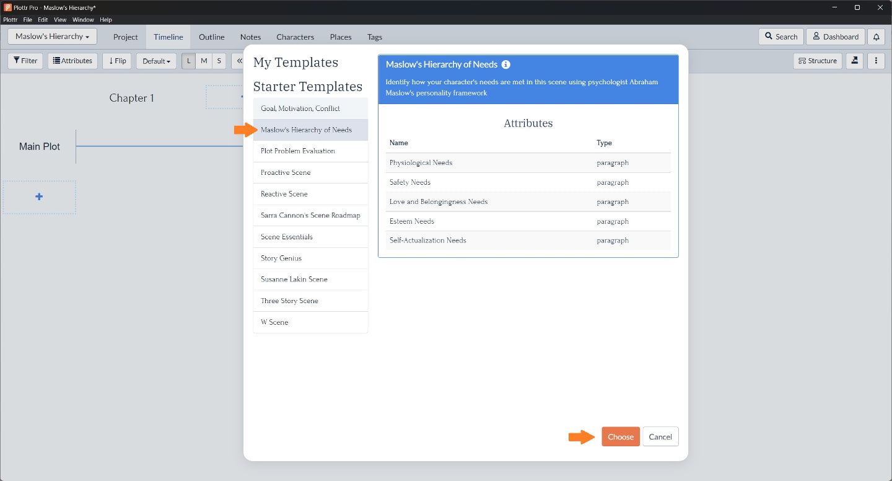Switch to the Timeline tab
This screenshot has height=481, width=892.
coord(168,37)
